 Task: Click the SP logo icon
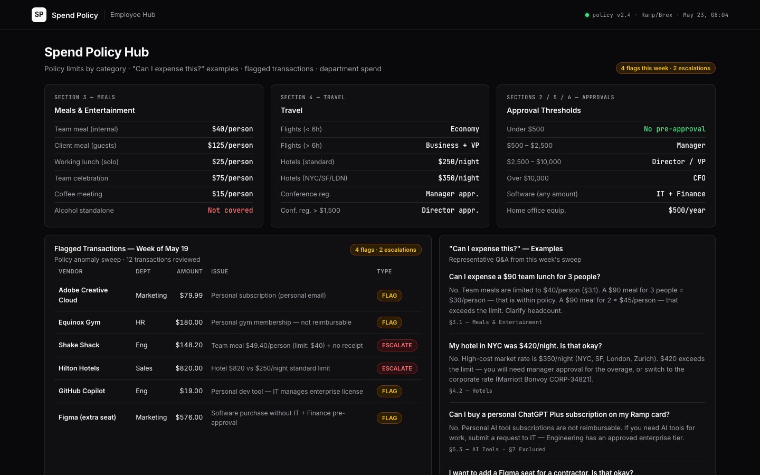(39, 15)
